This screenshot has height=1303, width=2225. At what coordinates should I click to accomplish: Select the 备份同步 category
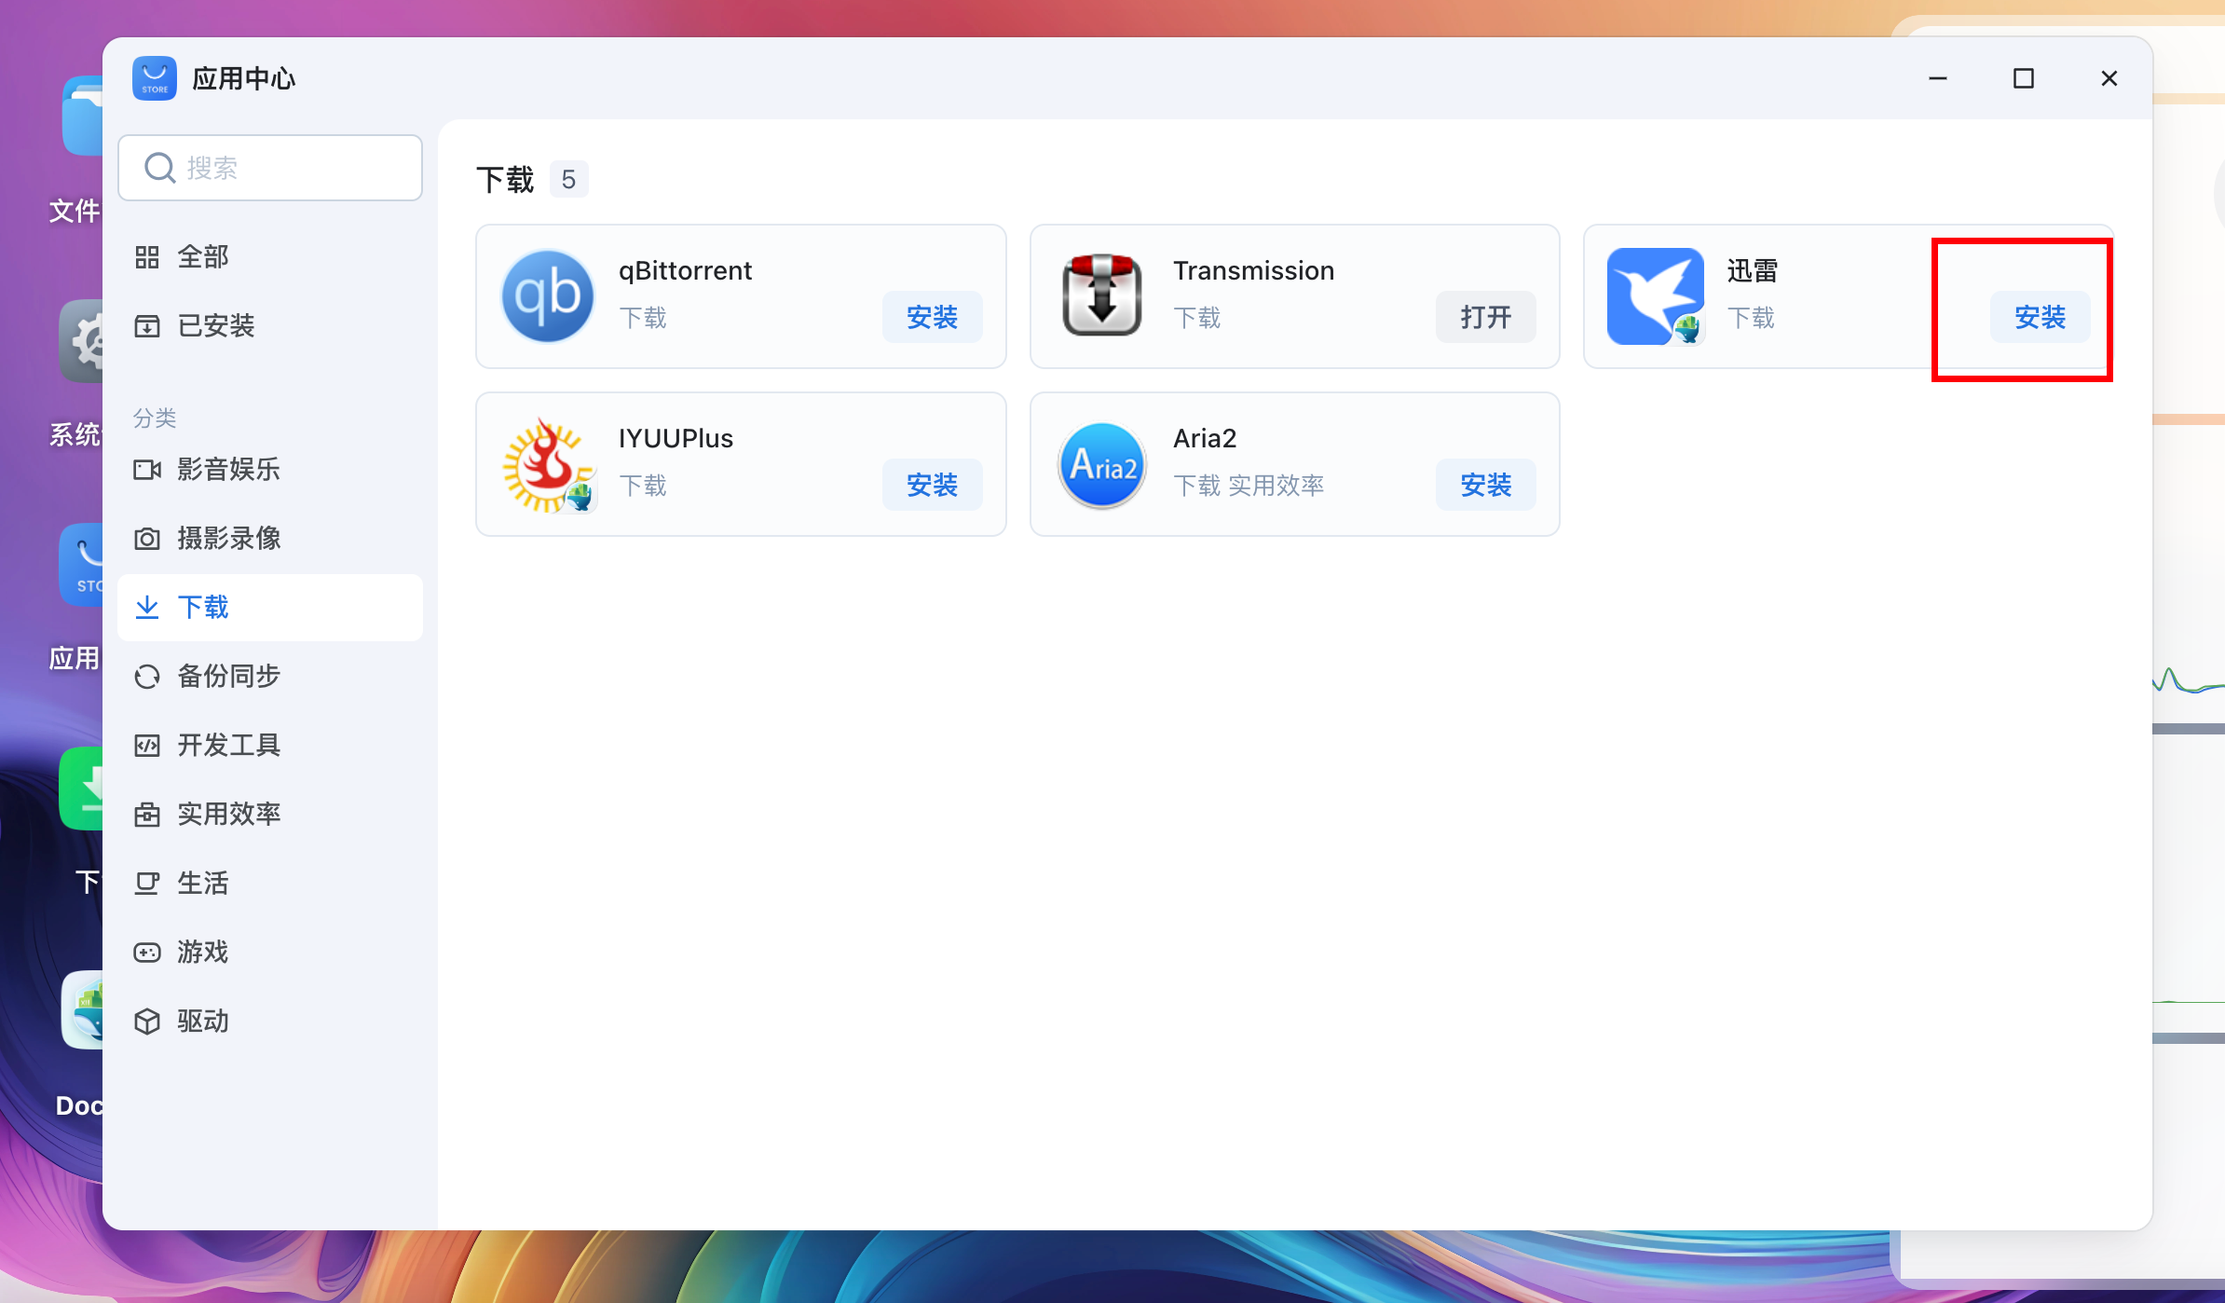[x=270, y=677]
